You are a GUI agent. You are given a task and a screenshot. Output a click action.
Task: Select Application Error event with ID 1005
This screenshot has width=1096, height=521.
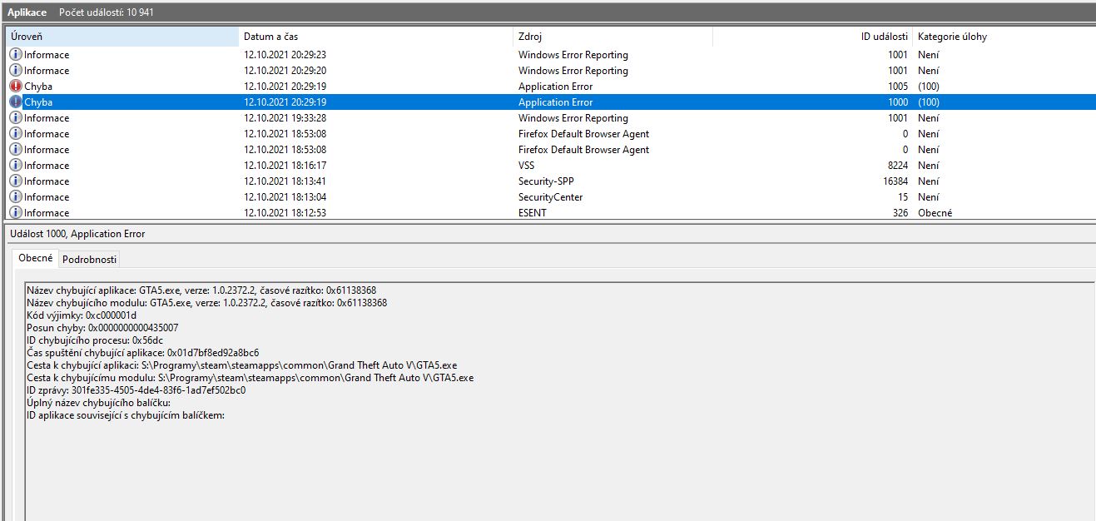[x=551, y=87]
